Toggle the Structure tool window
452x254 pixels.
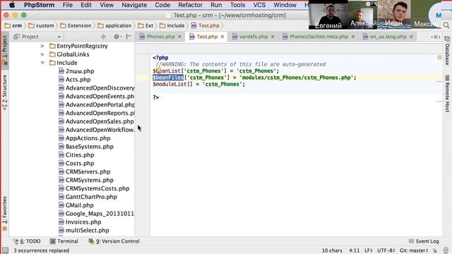pyautogui.click(x=5, y=92)
